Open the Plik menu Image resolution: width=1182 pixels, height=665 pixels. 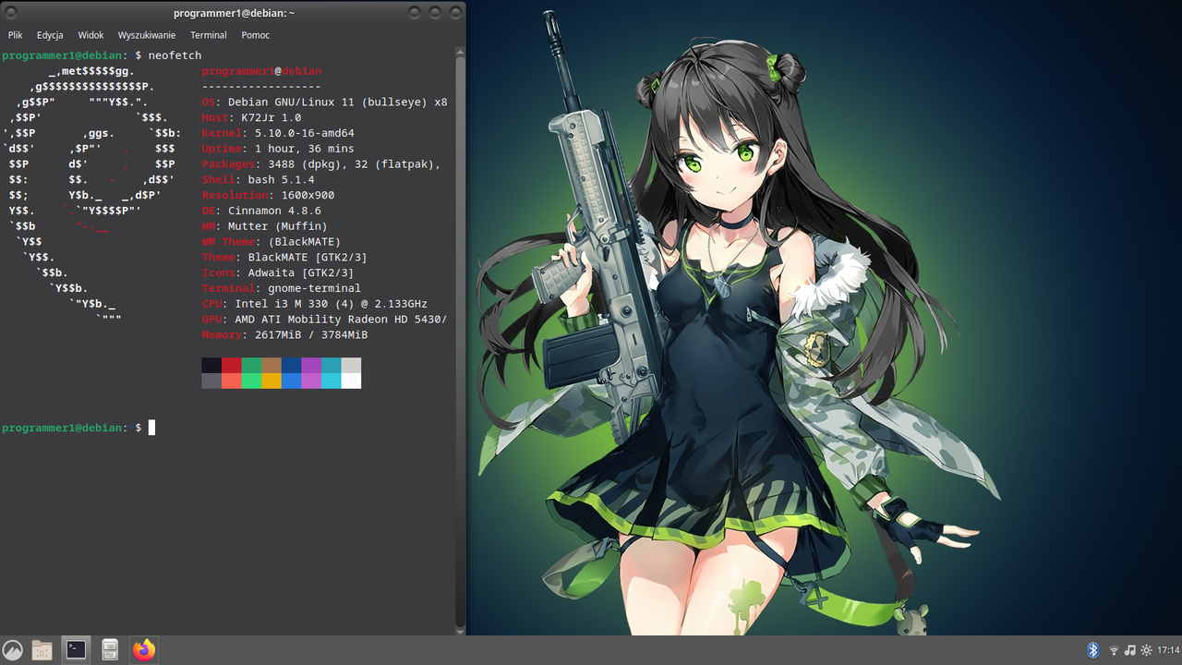click(16, 35)
